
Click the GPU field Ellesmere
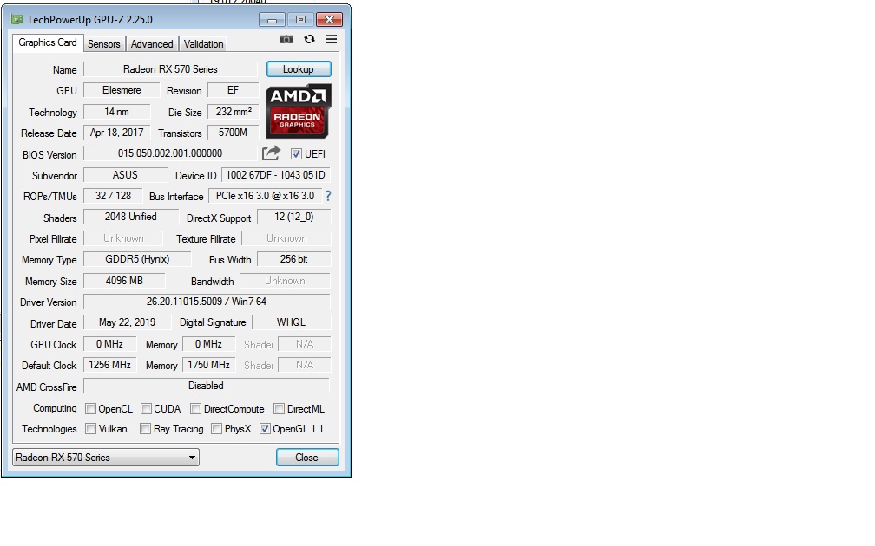[122, 90]
